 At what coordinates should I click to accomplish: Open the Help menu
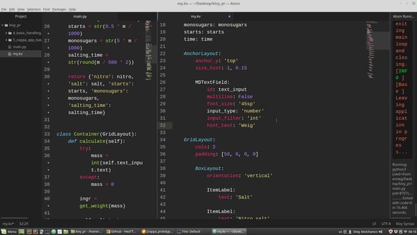pos(72,9)
